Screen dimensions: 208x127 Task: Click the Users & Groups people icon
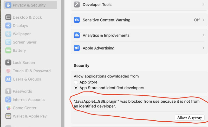pyautogui.click(x=8, y=79)
